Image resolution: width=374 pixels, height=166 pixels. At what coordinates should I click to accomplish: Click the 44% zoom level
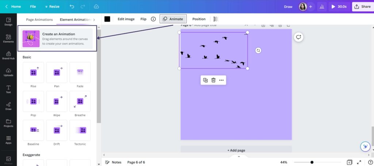coord(283,162)
